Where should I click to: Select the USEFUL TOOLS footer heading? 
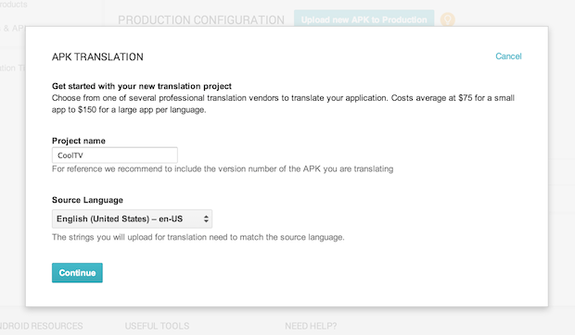[157, 326]
